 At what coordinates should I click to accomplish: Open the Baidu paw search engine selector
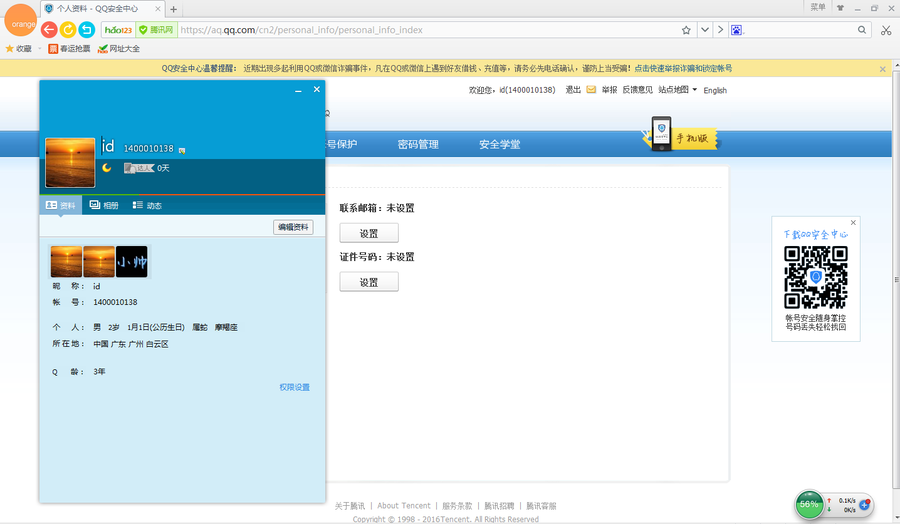click(x=736, y=30)
